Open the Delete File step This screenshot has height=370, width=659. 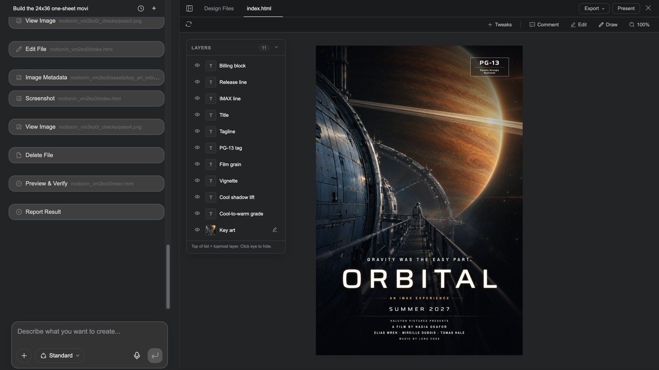[x=86, y=155]
